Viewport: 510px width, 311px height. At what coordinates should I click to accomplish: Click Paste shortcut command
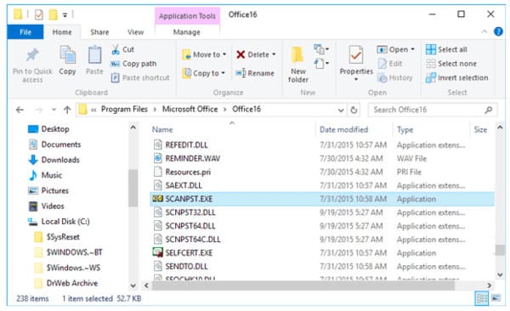pos(140,78)
